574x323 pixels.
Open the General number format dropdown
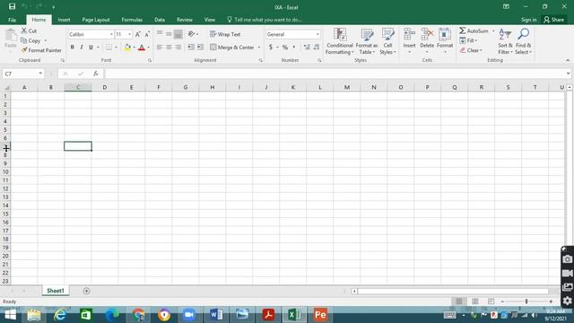click(317, 34)
